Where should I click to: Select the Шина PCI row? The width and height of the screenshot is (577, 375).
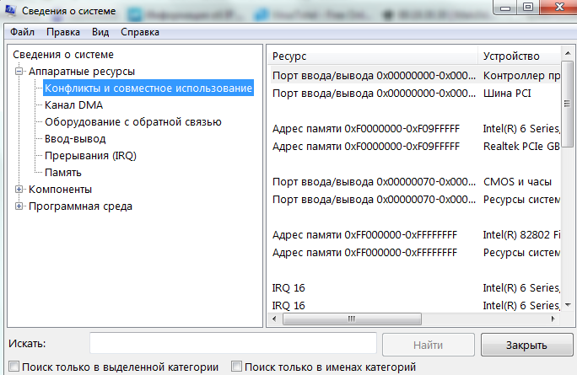pyautogui.click(x=415, y=94)
